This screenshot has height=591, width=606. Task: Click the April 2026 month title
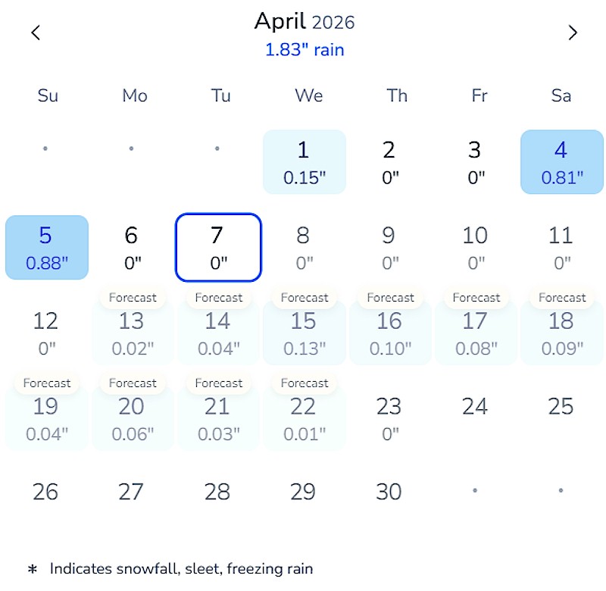(x=304, y=21)
